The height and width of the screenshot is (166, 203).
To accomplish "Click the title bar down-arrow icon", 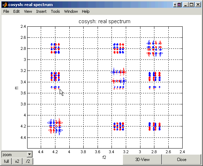I will pos(175,5).
